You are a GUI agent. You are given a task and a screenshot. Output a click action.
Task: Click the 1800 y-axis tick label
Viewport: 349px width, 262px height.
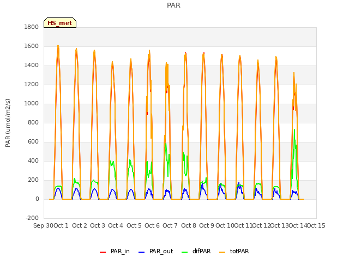pos(32,27)
